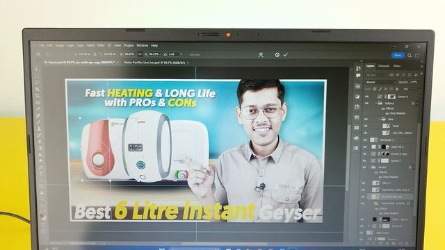Hide the Curves 7 layer
The height and width of the screenshot is (250, 445).
point(364,160)
